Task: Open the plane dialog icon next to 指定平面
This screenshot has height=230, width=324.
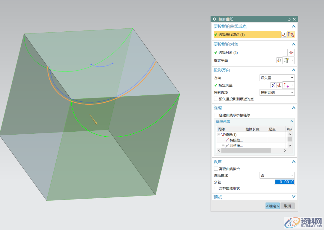Action: point(279,60)
